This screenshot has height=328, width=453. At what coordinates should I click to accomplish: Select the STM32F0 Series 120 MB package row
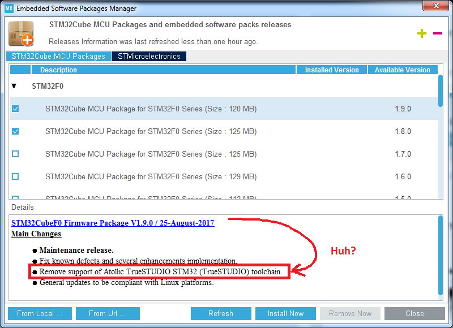coord(224,109)
